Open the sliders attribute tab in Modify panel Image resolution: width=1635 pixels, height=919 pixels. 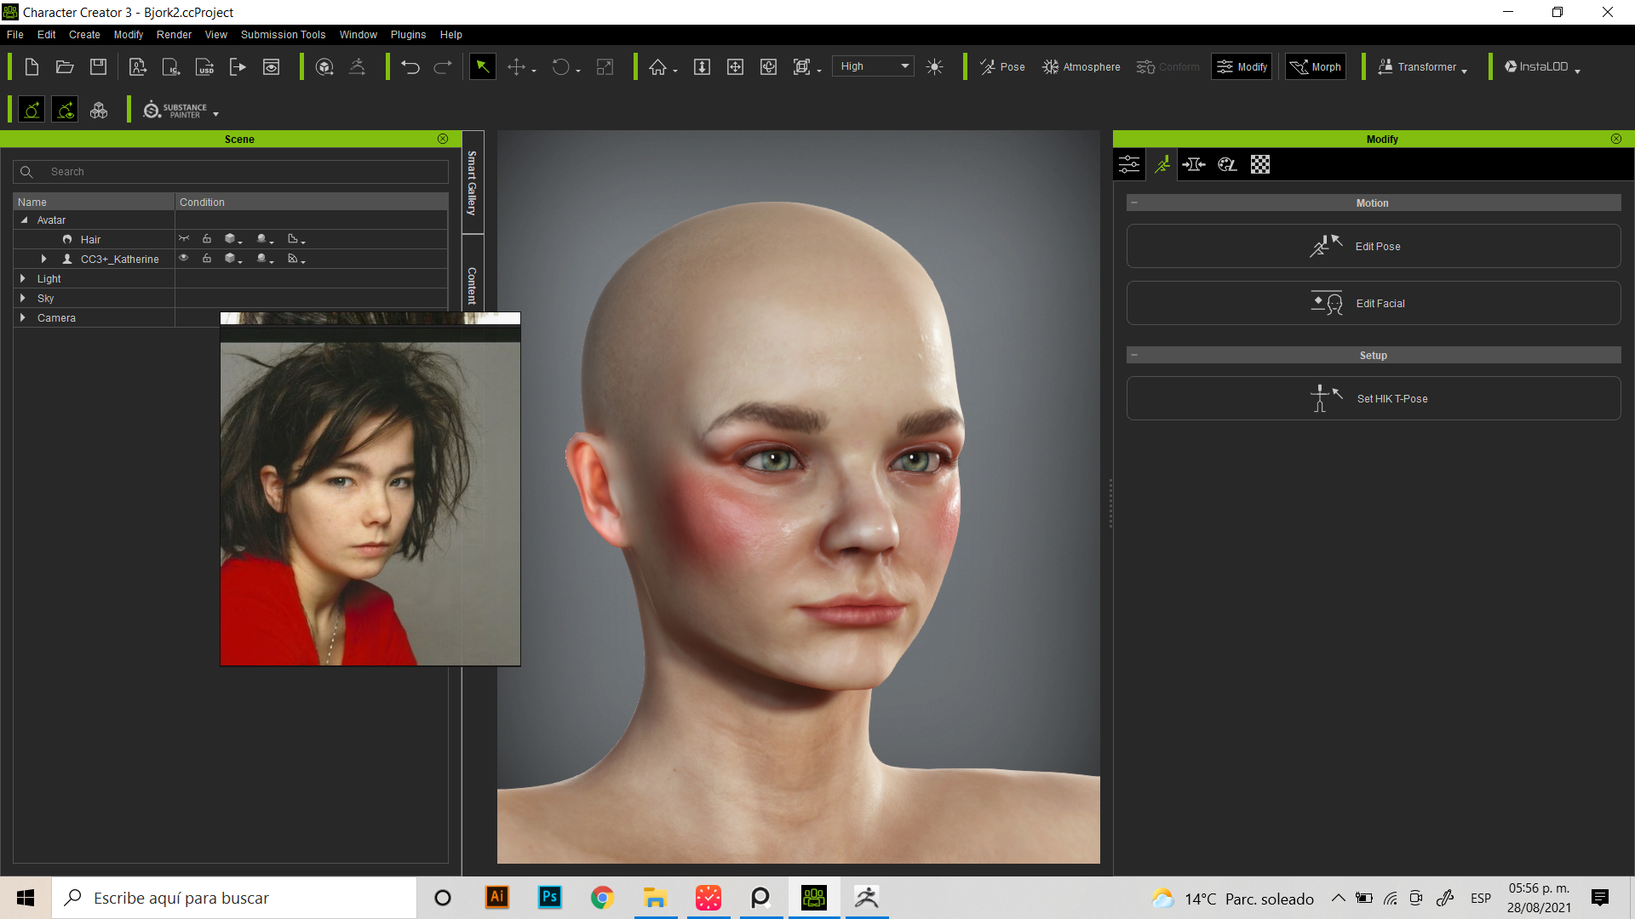[x=1129, y=164]
